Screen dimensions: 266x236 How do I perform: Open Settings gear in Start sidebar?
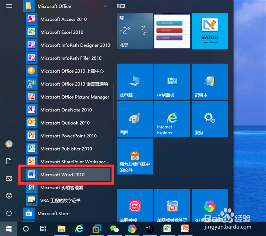(x=9, y=196)
